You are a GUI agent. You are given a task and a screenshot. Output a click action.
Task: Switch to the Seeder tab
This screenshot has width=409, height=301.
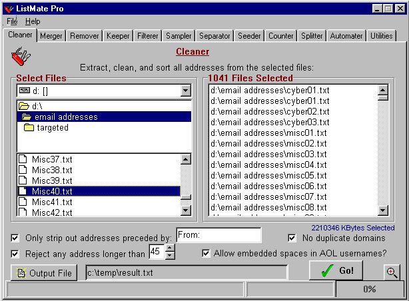tap(249, 36)
